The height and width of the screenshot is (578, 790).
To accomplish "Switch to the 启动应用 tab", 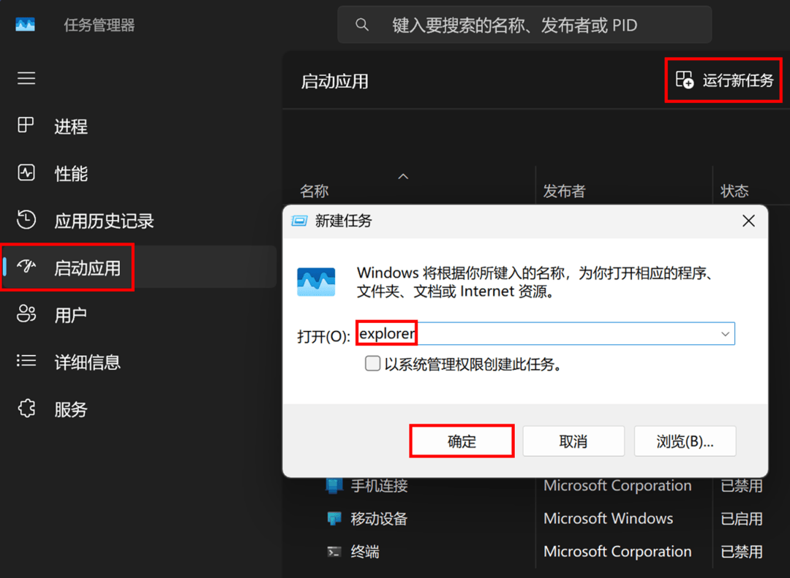I will click(x=87, y=268).
